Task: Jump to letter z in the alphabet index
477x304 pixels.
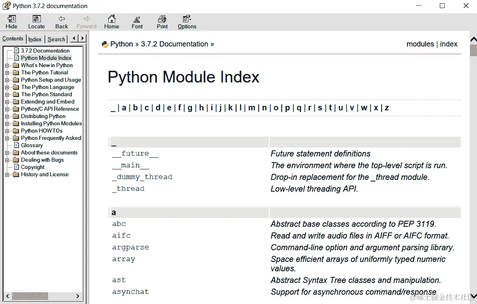Action: (x=386, y=108)
